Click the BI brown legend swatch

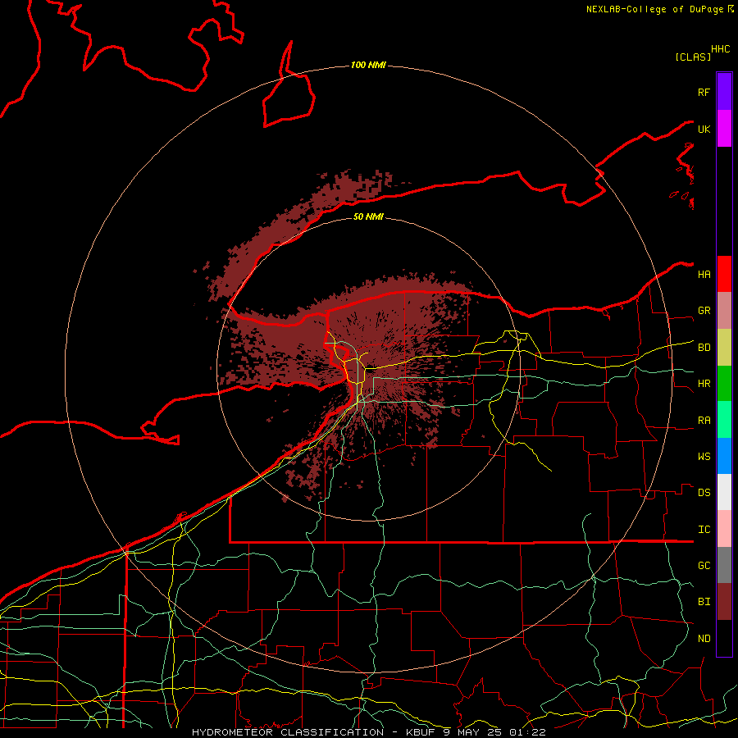click(724, 602)
